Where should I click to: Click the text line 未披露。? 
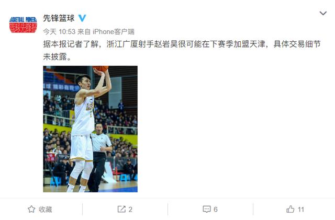(57, 57)
